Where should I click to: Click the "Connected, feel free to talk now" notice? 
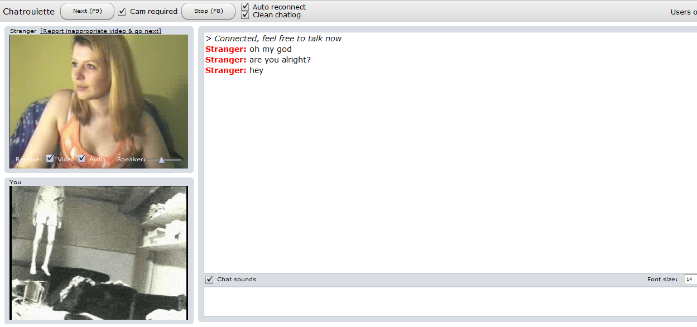(x=273, y=39)
